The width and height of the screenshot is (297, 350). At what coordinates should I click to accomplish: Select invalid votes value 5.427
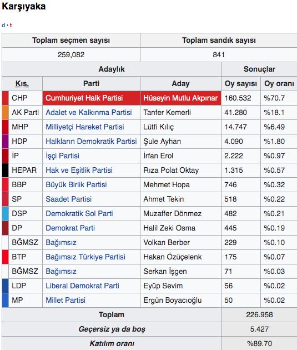tap(259, 329)
